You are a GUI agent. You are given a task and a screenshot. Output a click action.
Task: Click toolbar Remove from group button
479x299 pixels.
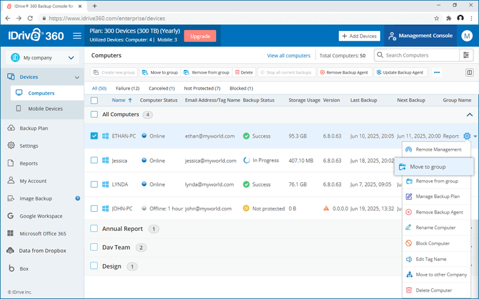(207, 72)
